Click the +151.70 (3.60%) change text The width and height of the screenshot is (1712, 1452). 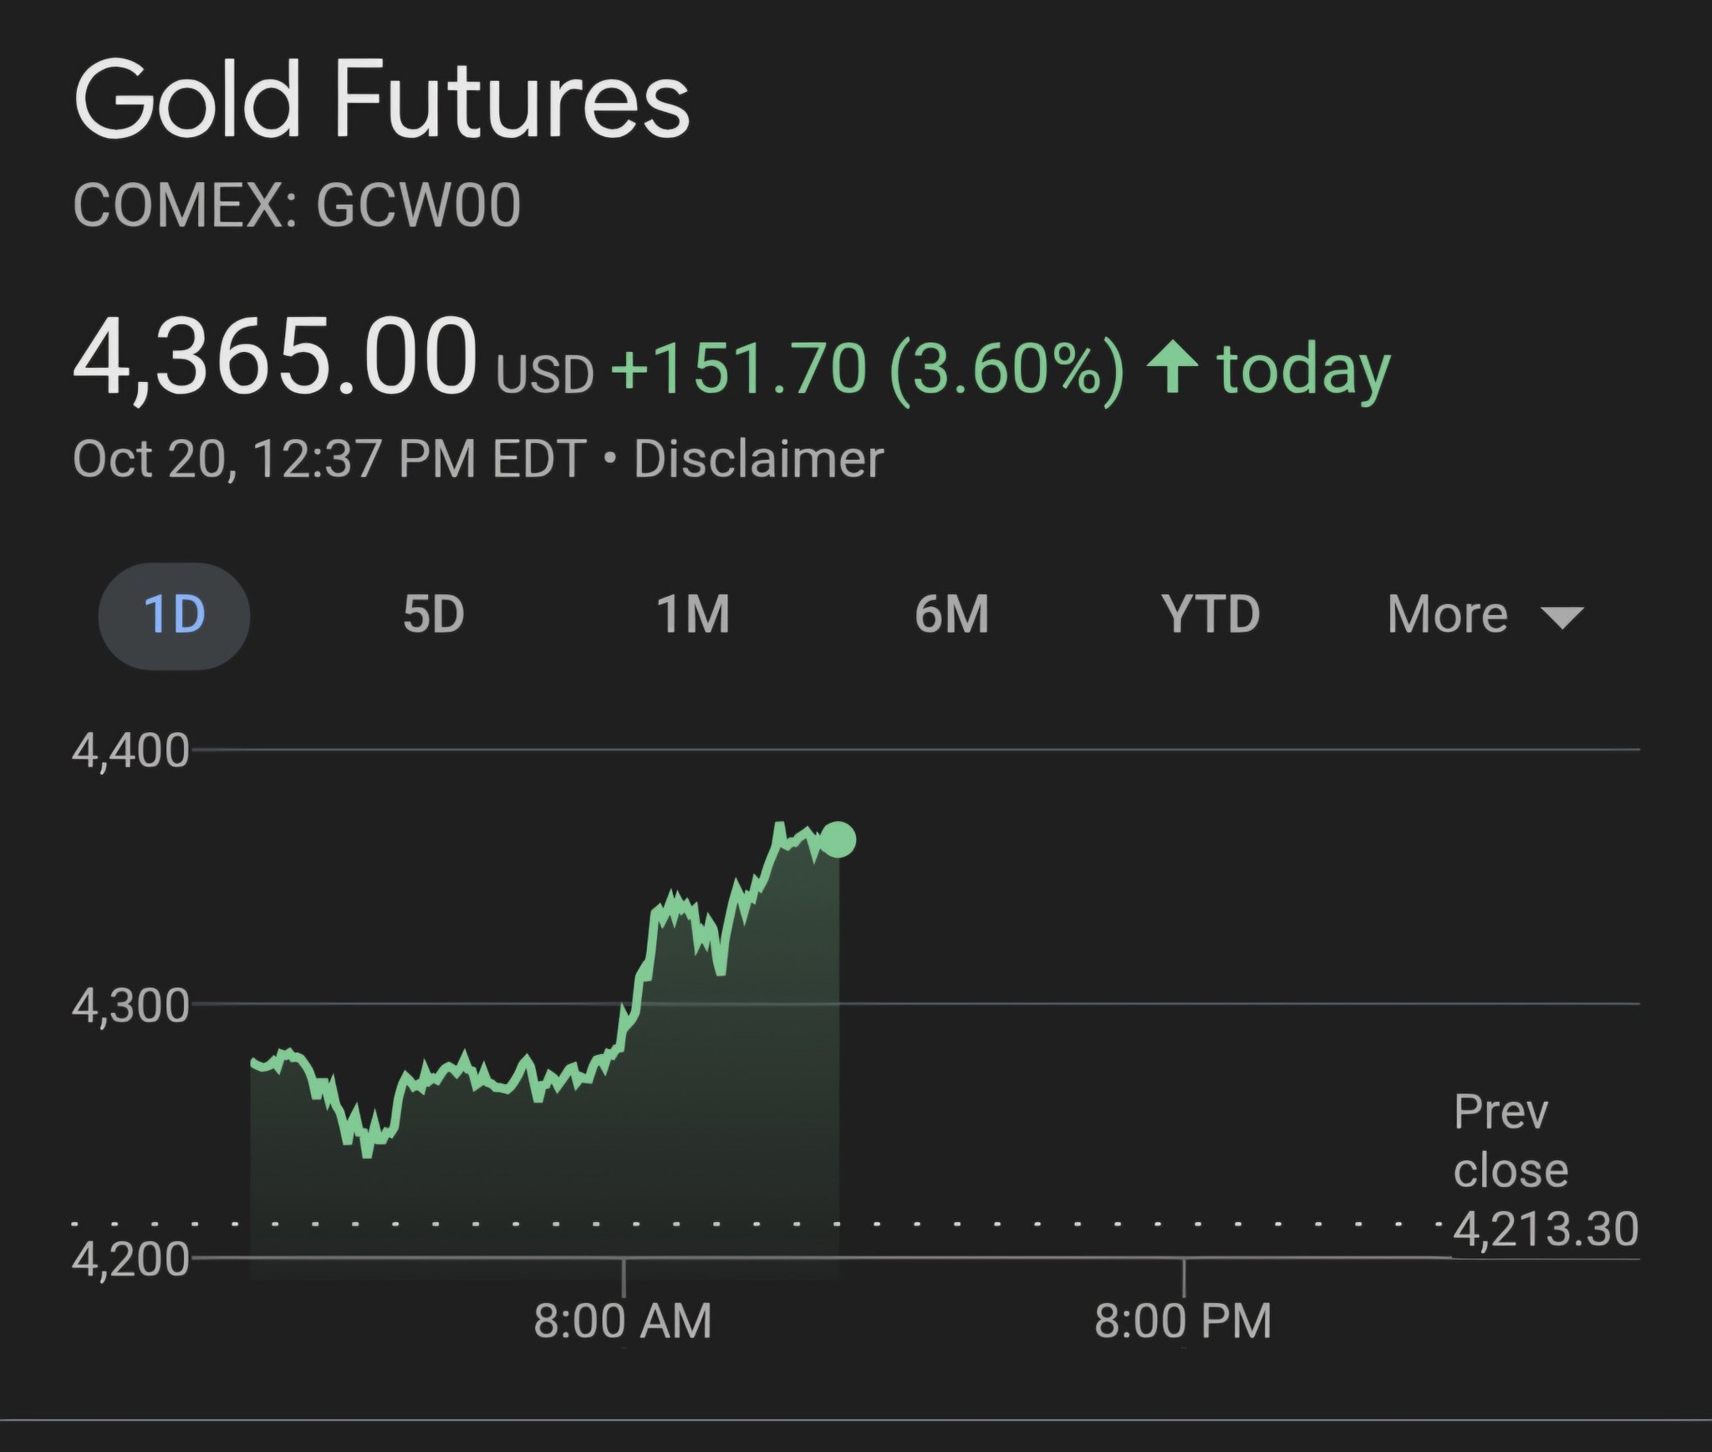pyautogui.click(x=868, y=369)
